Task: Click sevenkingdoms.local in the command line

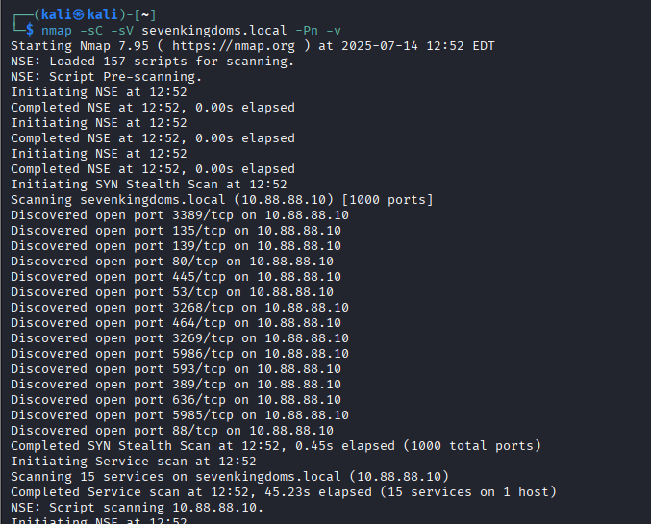Action: [214, 31]
